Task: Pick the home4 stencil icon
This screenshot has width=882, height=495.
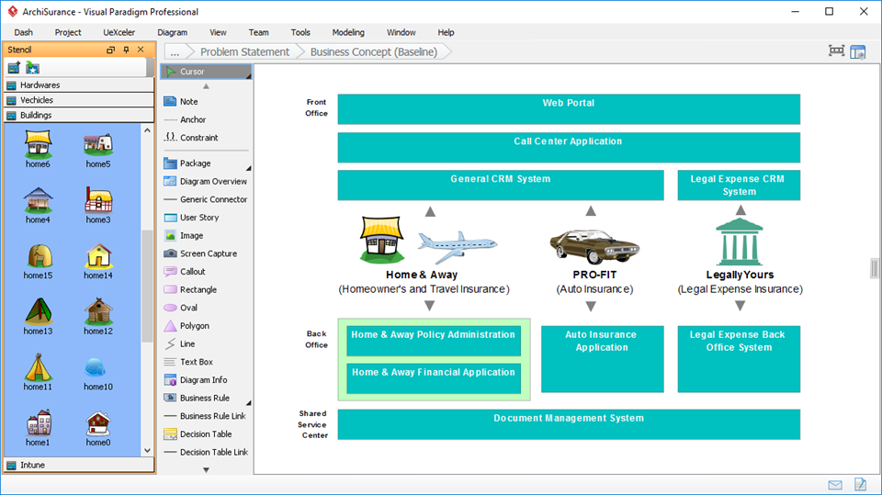Action: [38, 206]
